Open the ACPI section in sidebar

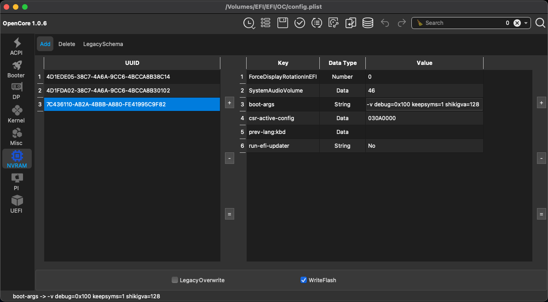pyautogui.click(x=17, y=46)
